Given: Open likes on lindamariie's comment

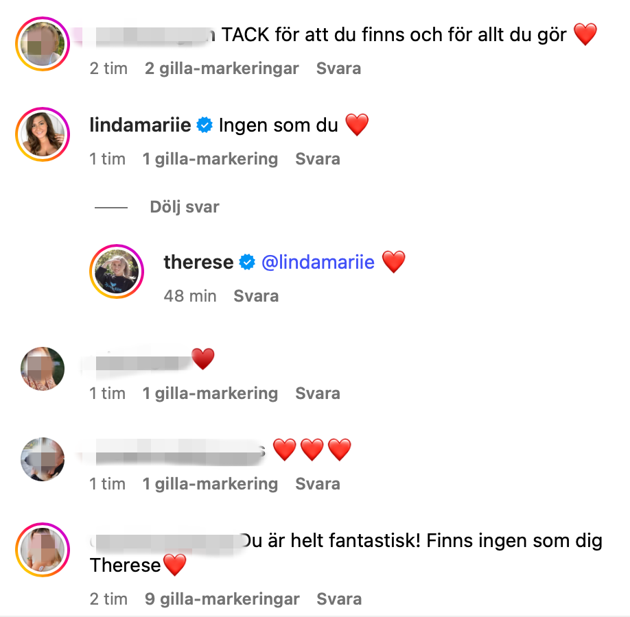Looking at the screenshot, I should (210, 159).
